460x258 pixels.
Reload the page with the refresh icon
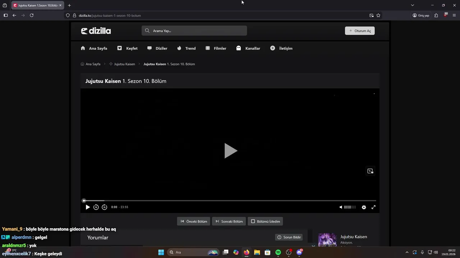coord(32,15)
